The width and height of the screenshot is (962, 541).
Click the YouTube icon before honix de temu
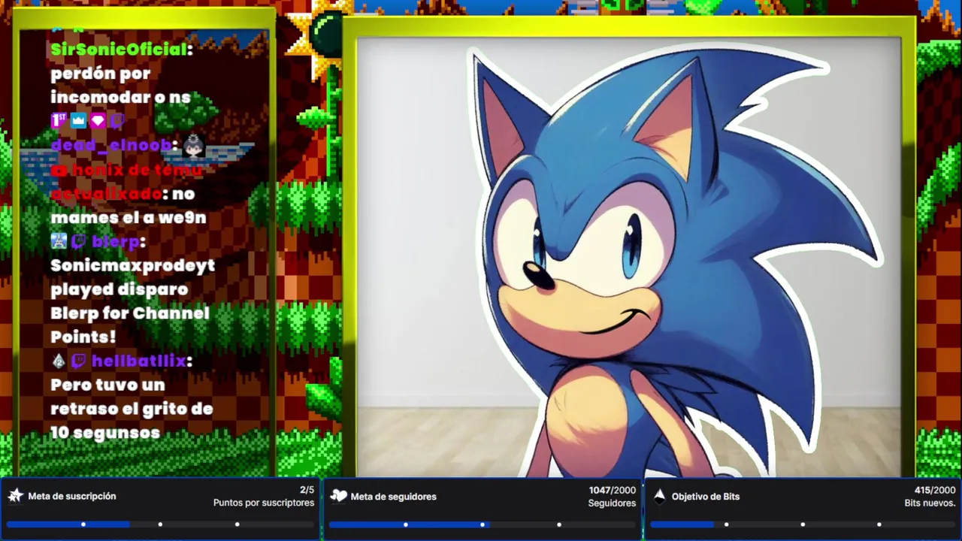point(59,170)
